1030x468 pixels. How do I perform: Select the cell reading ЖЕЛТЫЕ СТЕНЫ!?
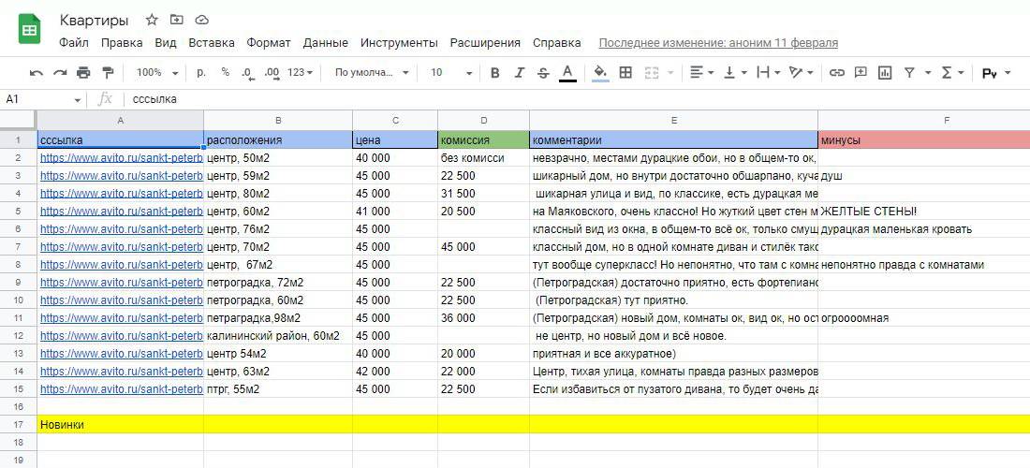(923, 211)
